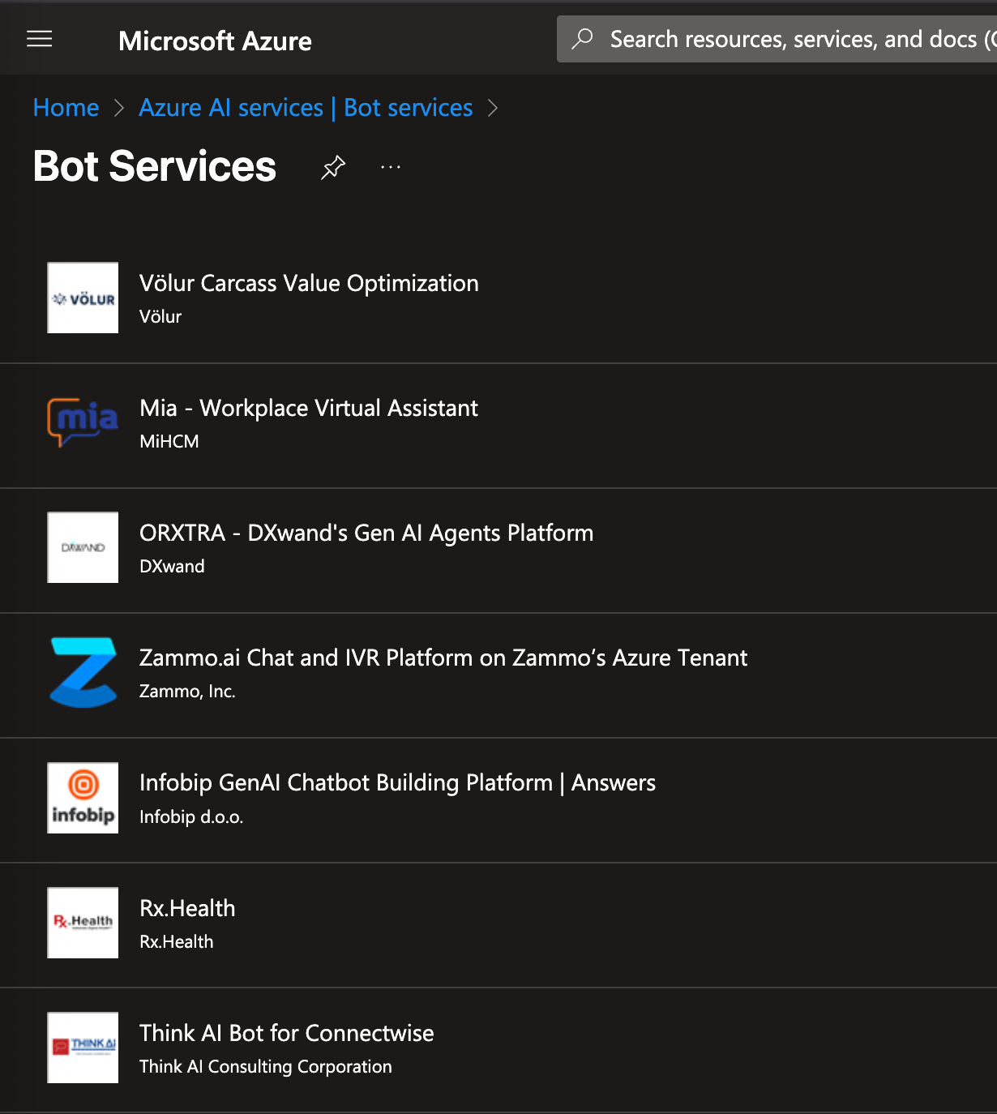This screenshot has width=997, height=1114.
Task: Click Think AI Consulting Corporation text
Action: (x=266, y=1066)
